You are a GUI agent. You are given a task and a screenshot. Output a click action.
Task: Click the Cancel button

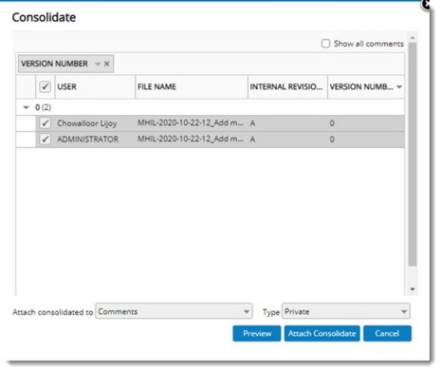click(387, 333)
